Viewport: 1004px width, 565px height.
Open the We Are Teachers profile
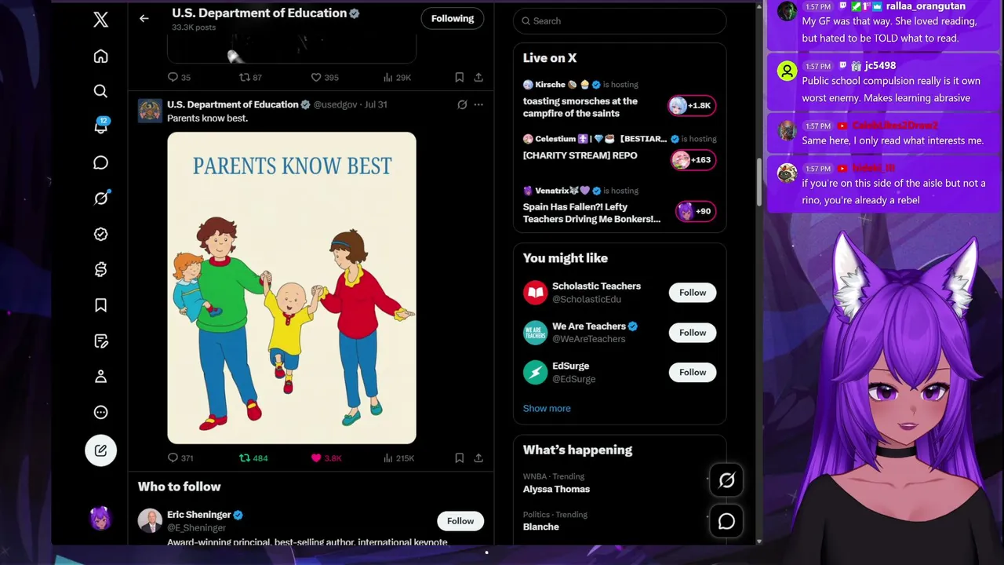(x=589, y=326)
